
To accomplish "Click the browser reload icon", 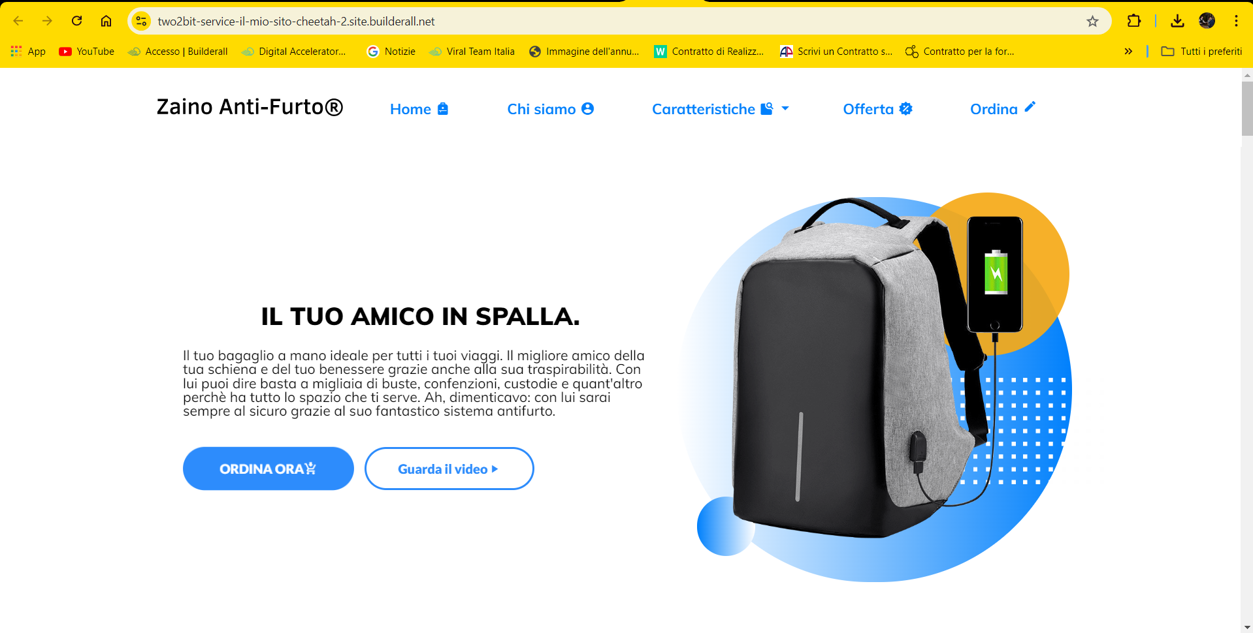I will click(76, 21).
